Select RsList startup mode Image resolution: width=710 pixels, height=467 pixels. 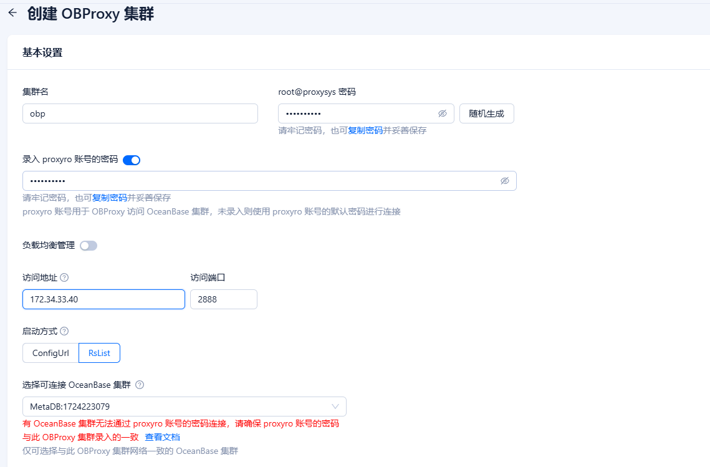99,353
